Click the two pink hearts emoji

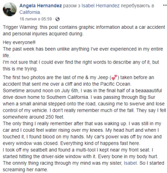[115, 77]
